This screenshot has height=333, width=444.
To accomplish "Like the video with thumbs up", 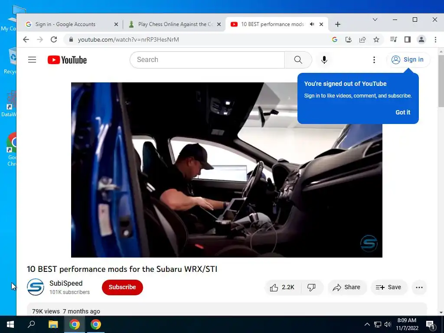I will [x=282, y=287].
